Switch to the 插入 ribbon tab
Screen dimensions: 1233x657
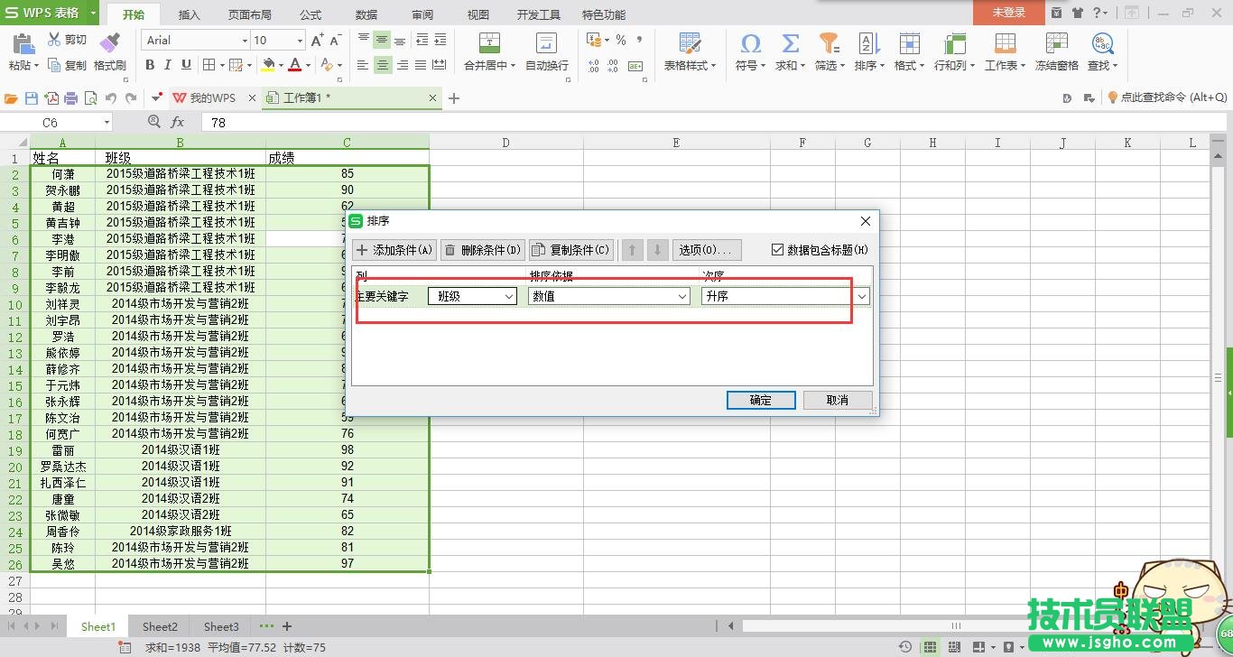190,14
